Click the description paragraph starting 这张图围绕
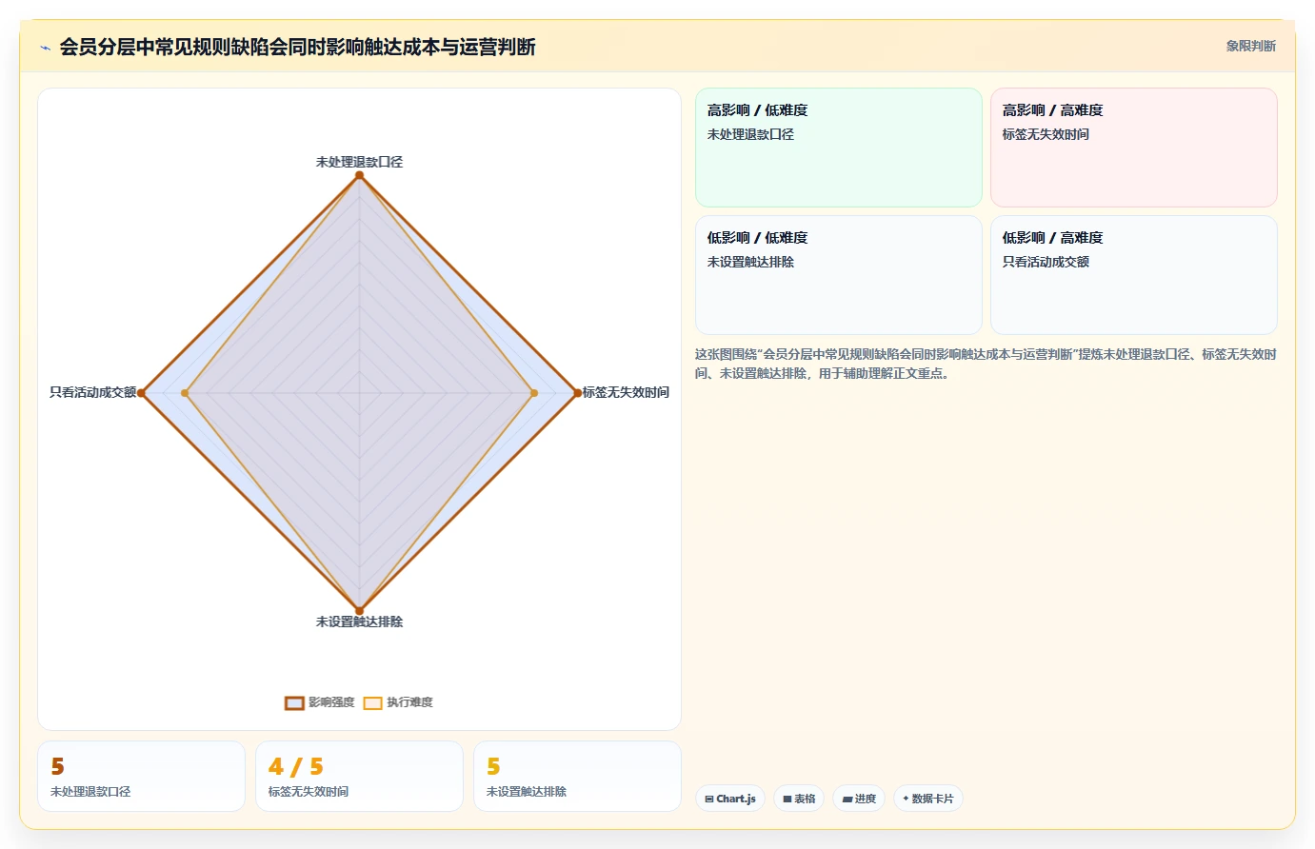The height and width of the screenshot is (849, 1315). click(x=986, y=364)
